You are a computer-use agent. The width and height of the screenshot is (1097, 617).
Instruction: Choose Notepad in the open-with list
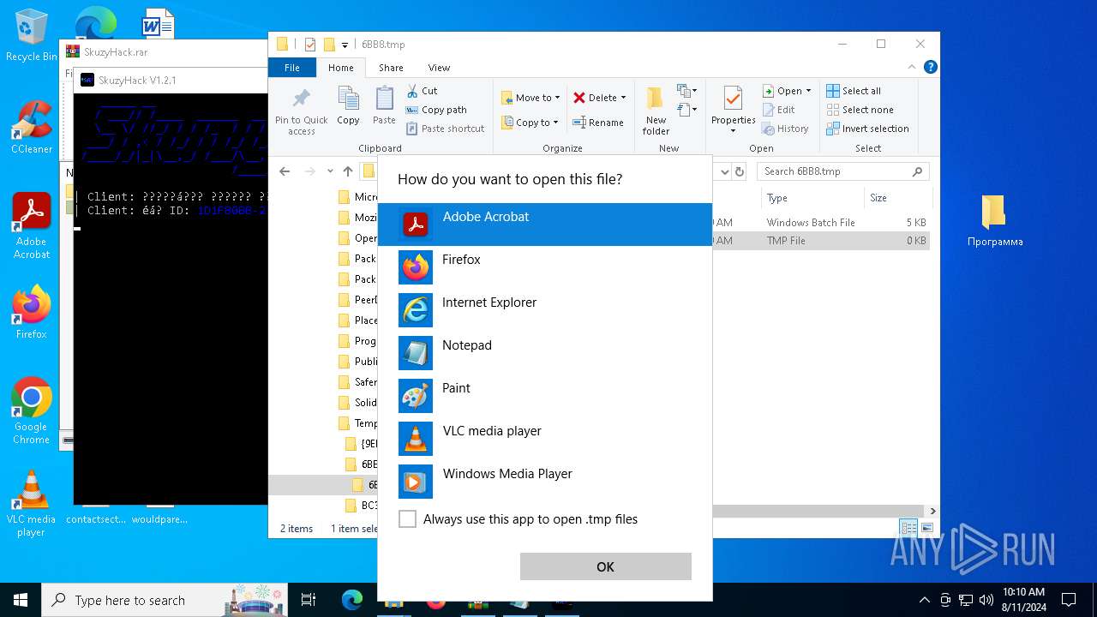click(x=545, y=353)
